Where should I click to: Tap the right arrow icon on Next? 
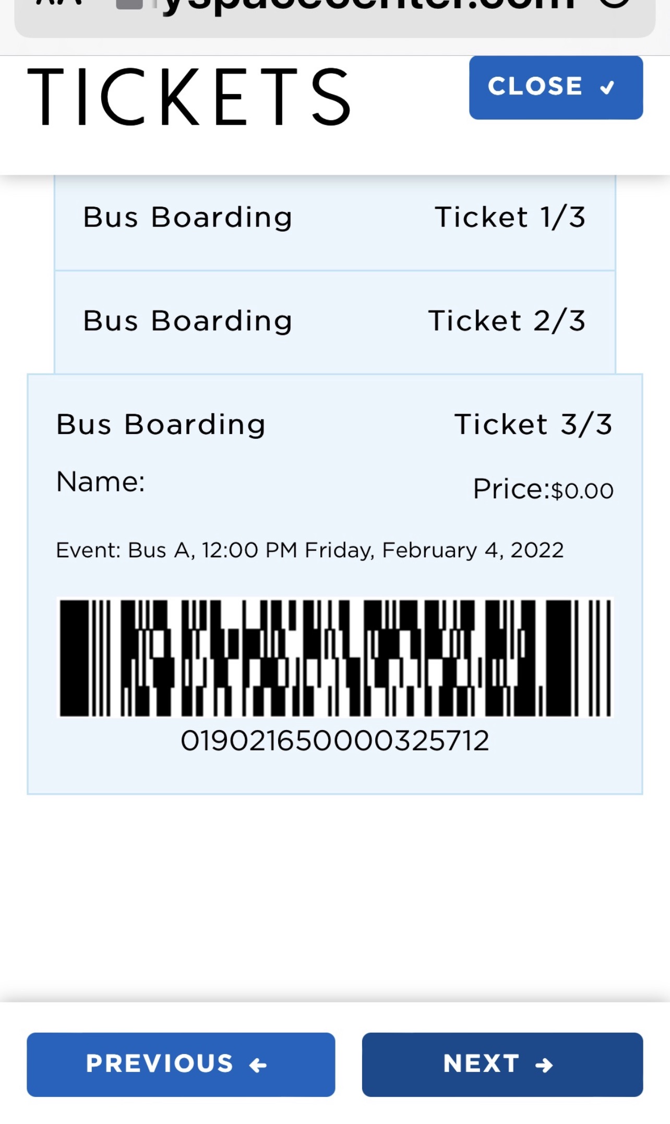[544, 1065]
